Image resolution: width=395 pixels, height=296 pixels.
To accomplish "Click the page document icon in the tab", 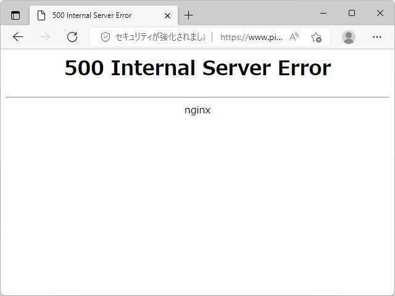I will [41, 15].
